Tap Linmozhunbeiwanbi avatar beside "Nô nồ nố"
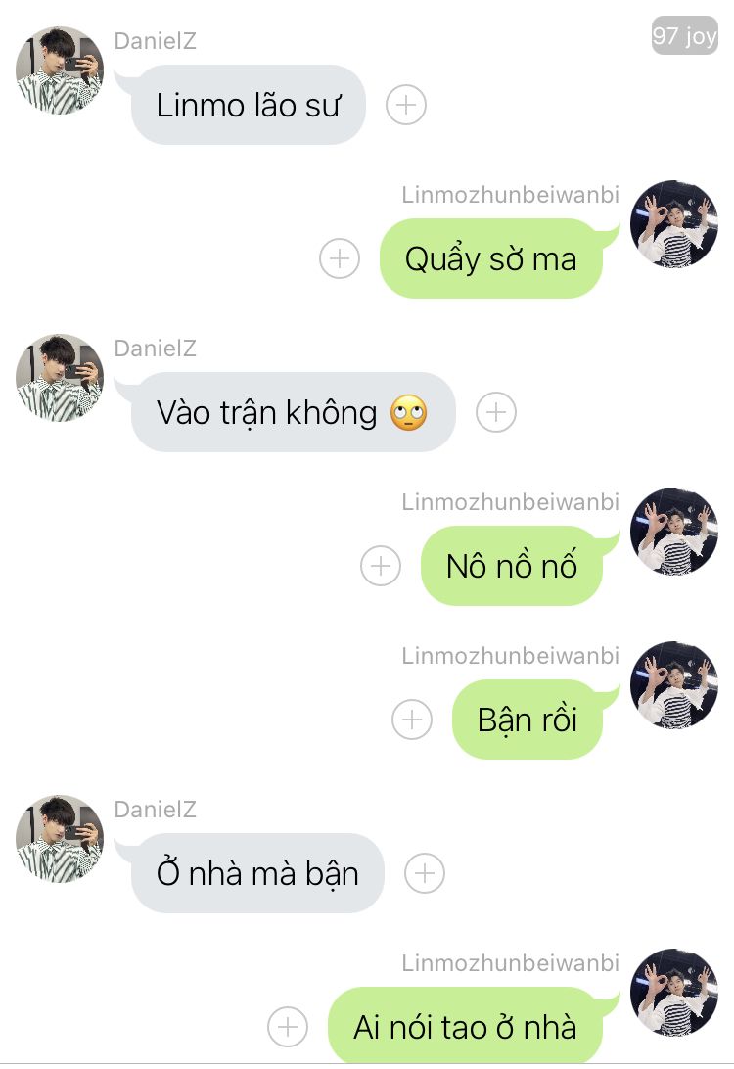This screenshot has width=734, height=1069. 674,532
